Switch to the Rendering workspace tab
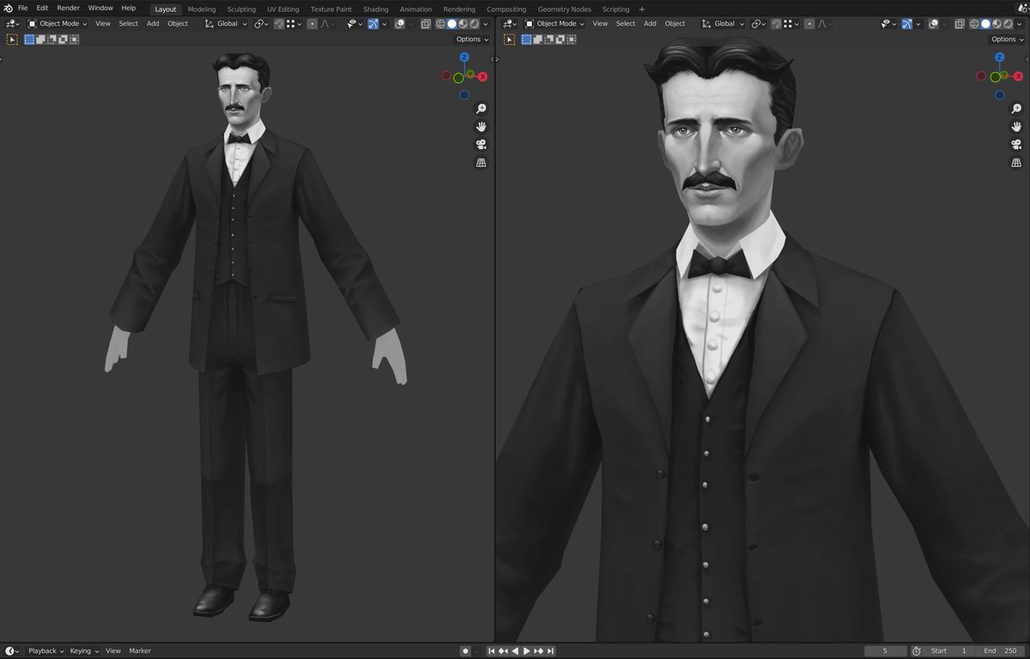This screenshot has width=1030, height=659. [x=459, y=9]
